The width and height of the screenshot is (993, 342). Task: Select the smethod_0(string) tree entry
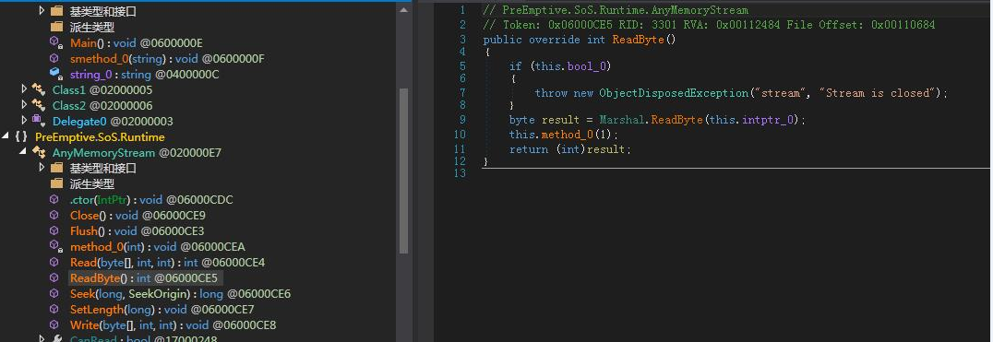[x=167, y=59]
